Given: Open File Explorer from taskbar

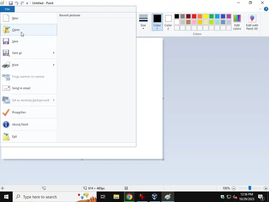Looking at the screenshot, I should point(116,197).
